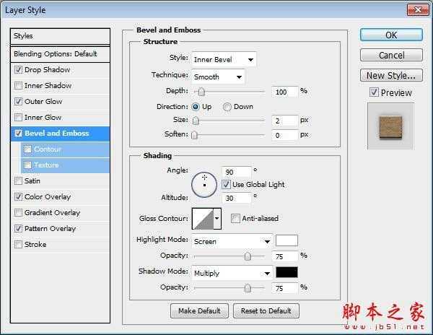
Task: Click the New Style... button
Action: [390, 75]
